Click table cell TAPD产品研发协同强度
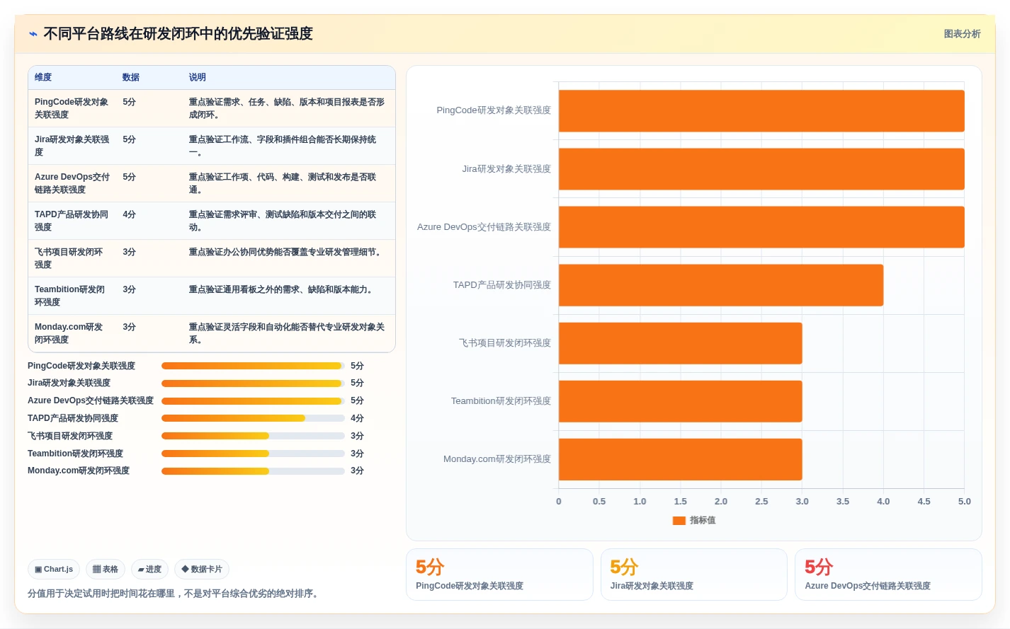Viewport: 1010px width, 629px height. pos(72,221)
